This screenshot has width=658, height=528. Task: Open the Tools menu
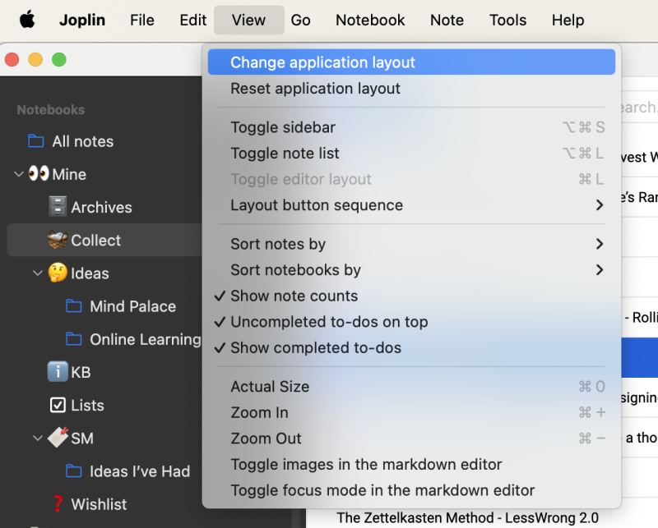(507, 20)
